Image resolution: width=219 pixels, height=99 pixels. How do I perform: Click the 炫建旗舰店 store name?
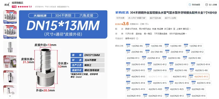tap(18, 3)
